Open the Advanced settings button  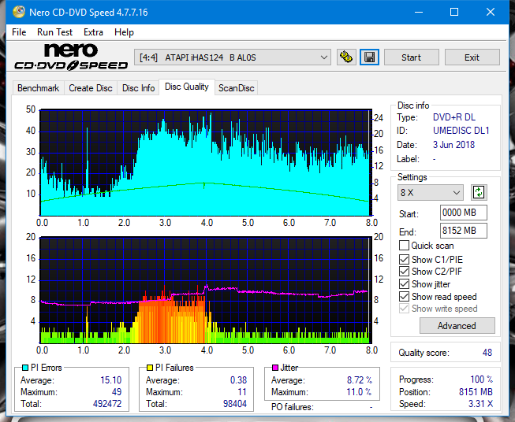457,326
